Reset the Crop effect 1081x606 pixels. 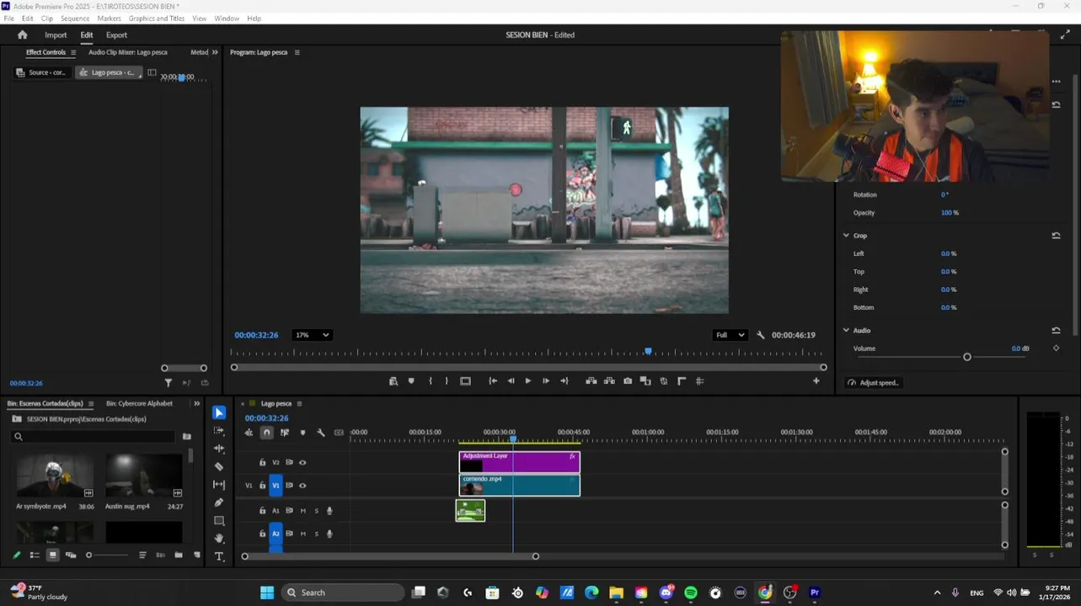tap(1056, 236)
